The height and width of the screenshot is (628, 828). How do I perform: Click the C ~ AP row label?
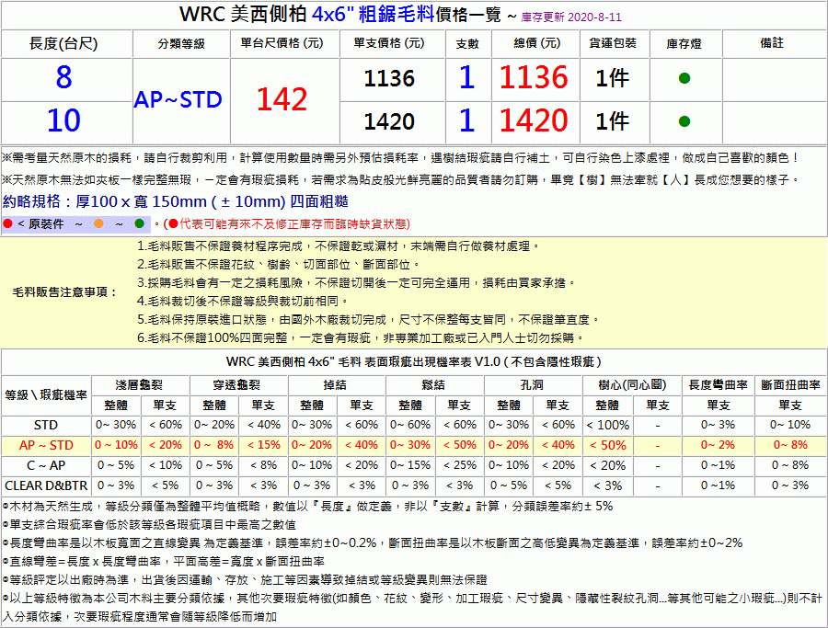pyautogui.click(x=46, y=465)
